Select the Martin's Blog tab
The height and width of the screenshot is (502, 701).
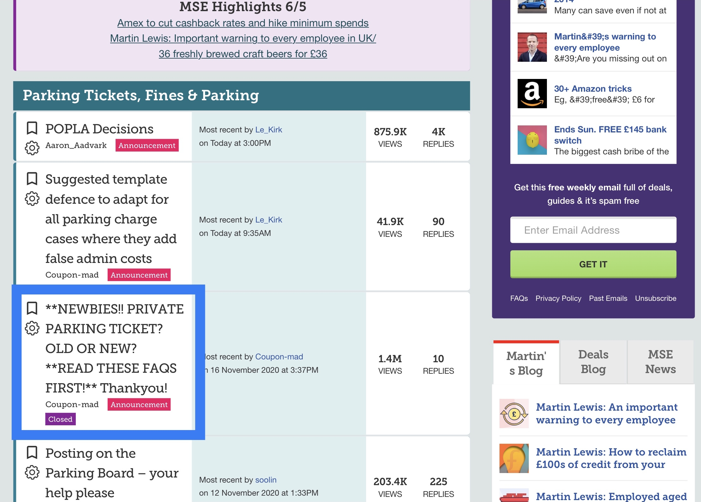(526, 363)
